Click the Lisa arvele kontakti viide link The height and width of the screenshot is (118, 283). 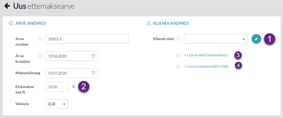(206, 66)
